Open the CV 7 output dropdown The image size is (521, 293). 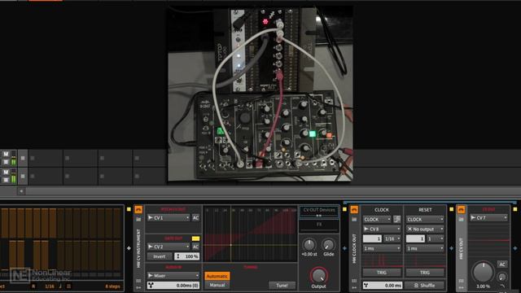488,218
